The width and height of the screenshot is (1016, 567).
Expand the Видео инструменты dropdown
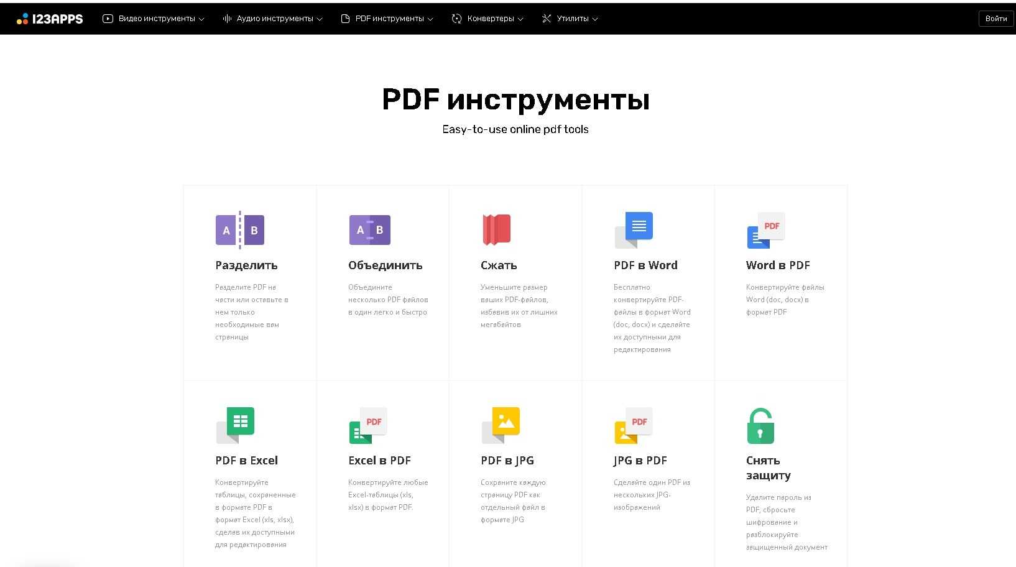(154, 19)
